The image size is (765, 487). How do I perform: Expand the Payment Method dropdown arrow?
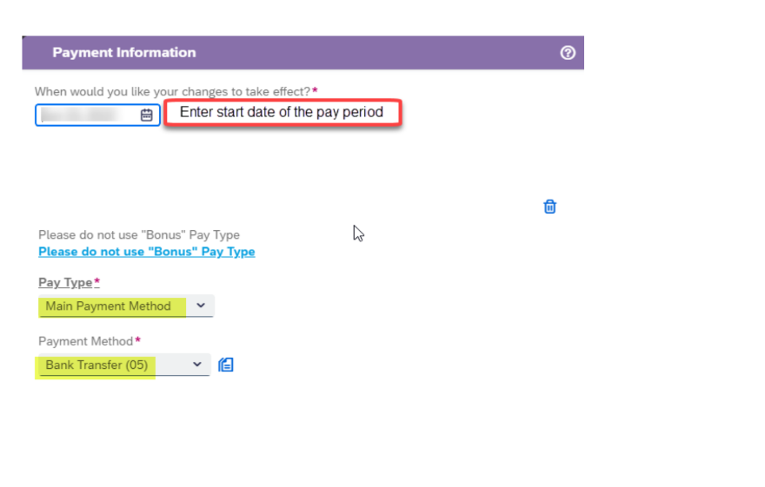pyautogui.click(x=197, y=365)
